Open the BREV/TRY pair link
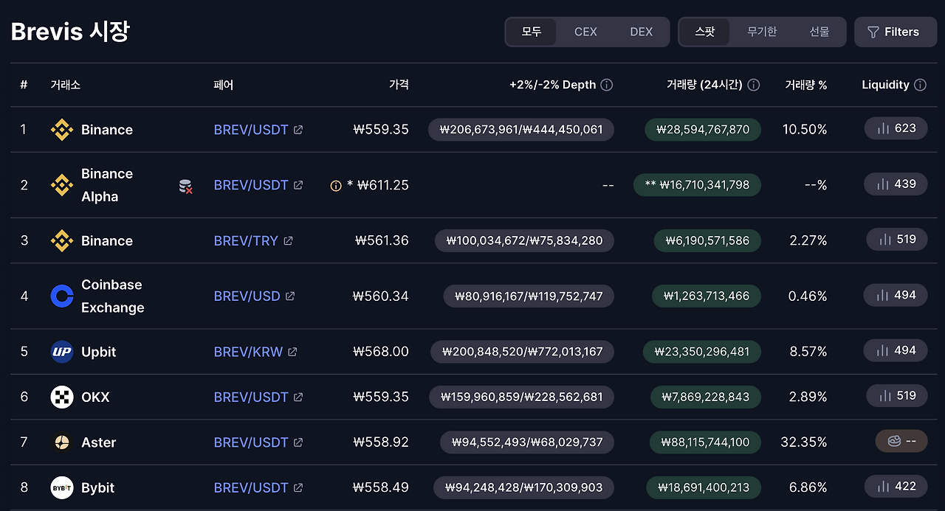The height and width of the screenshot is (511, 945). pos(253,240)
